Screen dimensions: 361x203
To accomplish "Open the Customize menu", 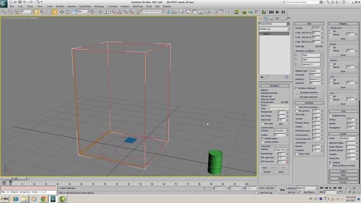I will [x=112, y=6].
